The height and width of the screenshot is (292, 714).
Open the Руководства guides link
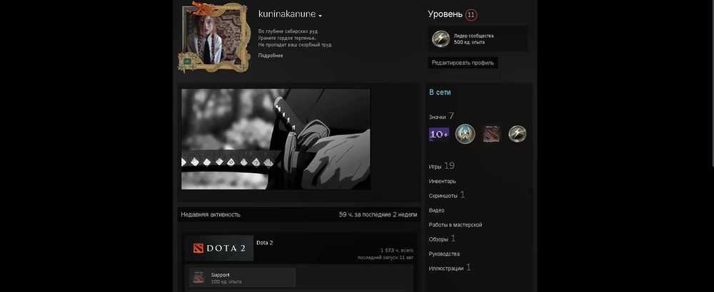(x=444, y=254)
